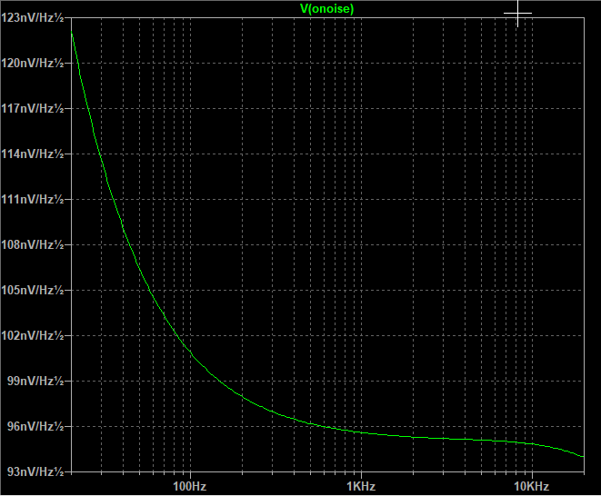Viewport: 601px width, 496px height.
Task: Click the 105nV/Hz½ axis label
Action: tap(33, 290)
